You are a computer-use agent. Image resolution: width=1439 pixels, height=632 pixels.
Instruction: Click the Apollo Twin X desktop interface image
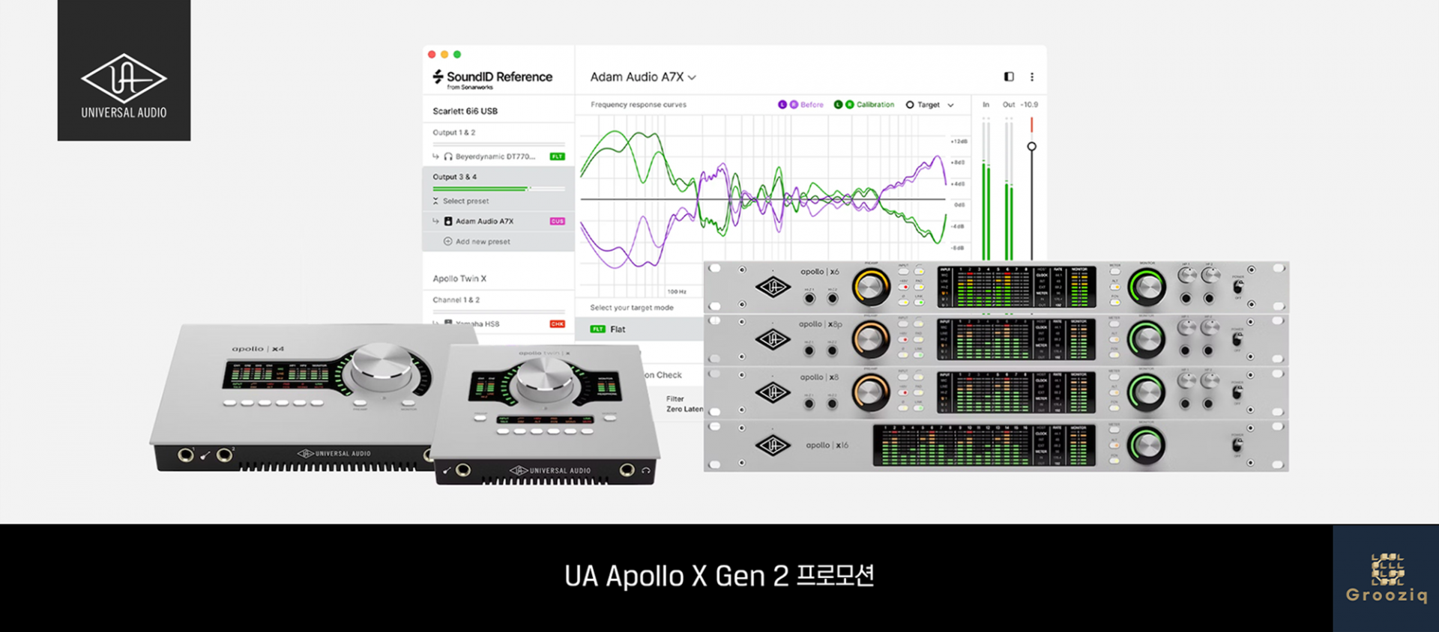545,416
